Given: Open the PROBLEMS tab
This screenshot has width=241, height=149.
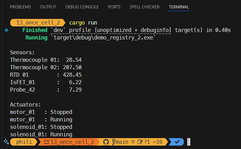Looking at the screenshot, I should tap(20, 7).
